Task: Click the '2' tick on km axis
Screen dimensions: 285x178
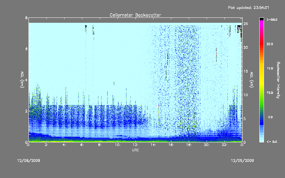Action: (x=26, y=111)
